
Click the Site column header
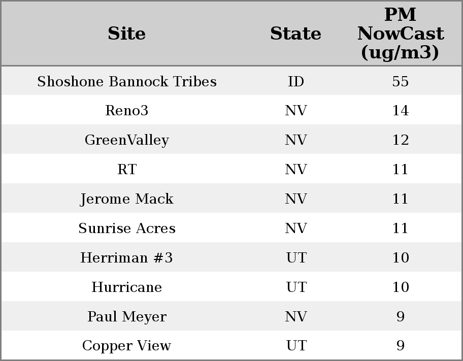pyautogui.click(x=127, y=34)
